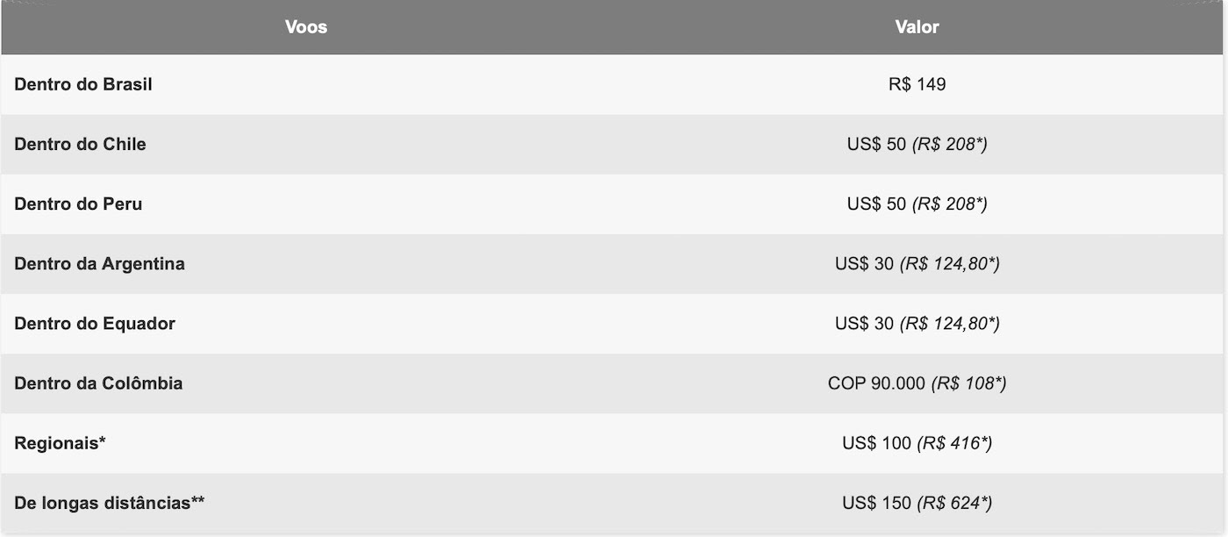This screenshot has width=1228, height=537.
Task: Select the De longas distâncias** label
Action: [x=110, y=502]
